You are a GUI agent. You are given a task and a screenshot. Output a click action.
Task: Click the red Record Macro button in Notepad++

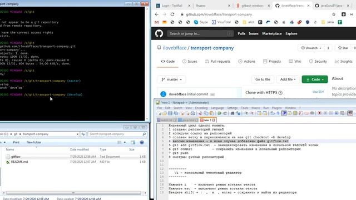point(319,113)
